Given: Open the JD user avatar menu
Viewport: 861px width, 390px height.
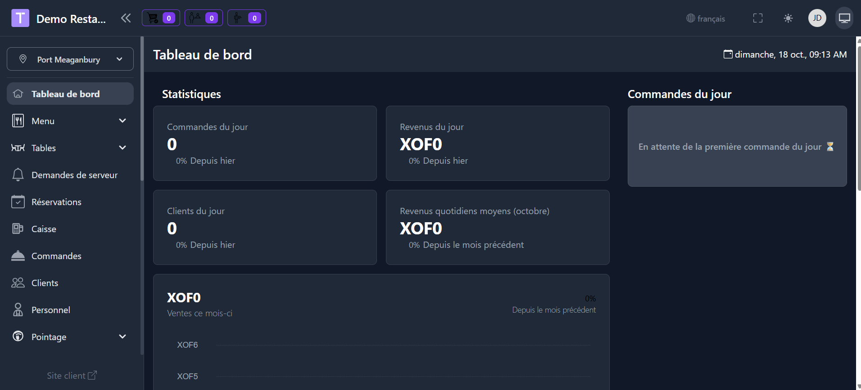Looking at the screenshot, I should point(817,18).
